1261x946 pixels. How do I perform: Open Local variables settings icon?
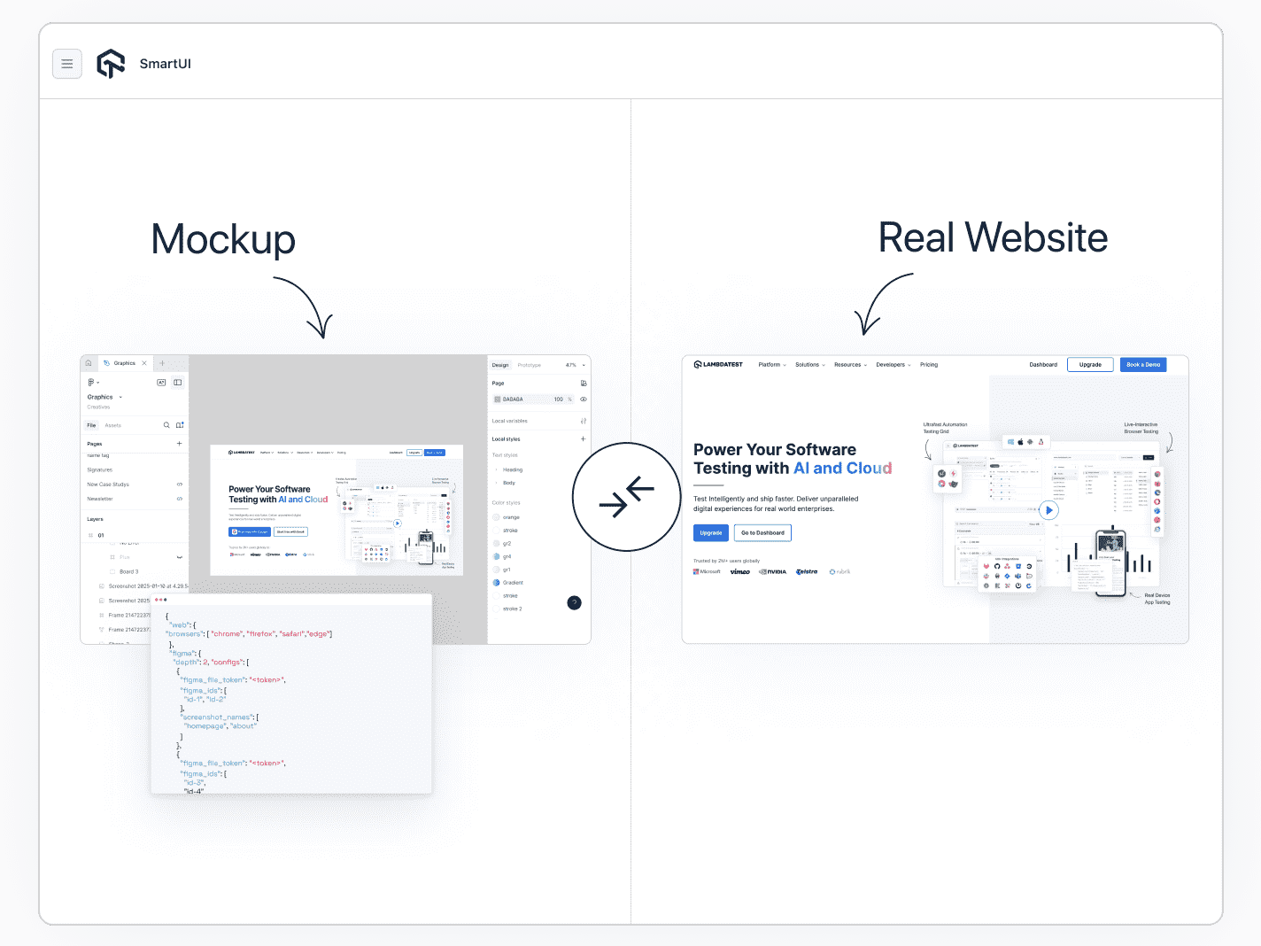click(x=584, y=422)
